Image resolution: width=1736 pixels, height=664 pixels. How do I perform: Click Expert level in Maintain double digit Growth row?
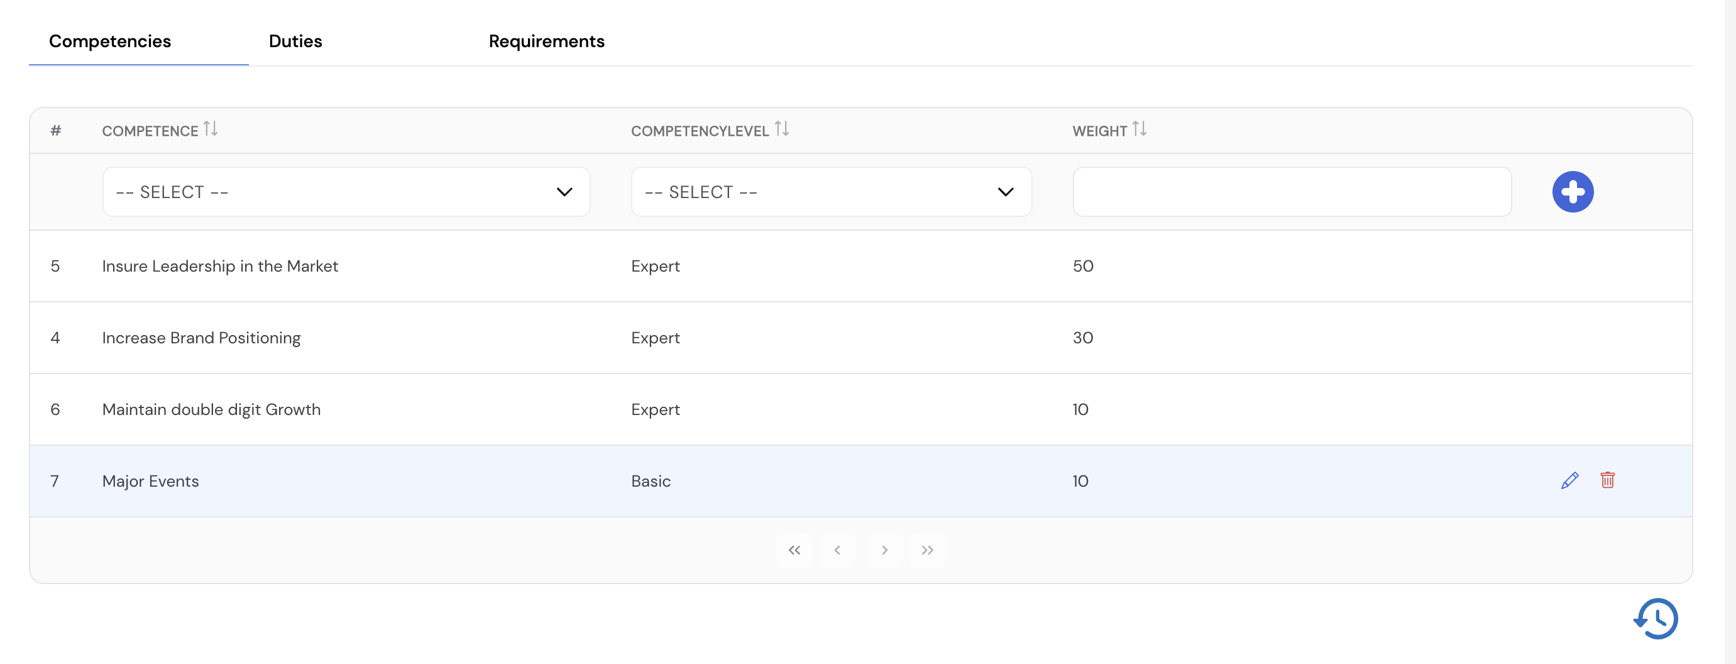point(655,409)
